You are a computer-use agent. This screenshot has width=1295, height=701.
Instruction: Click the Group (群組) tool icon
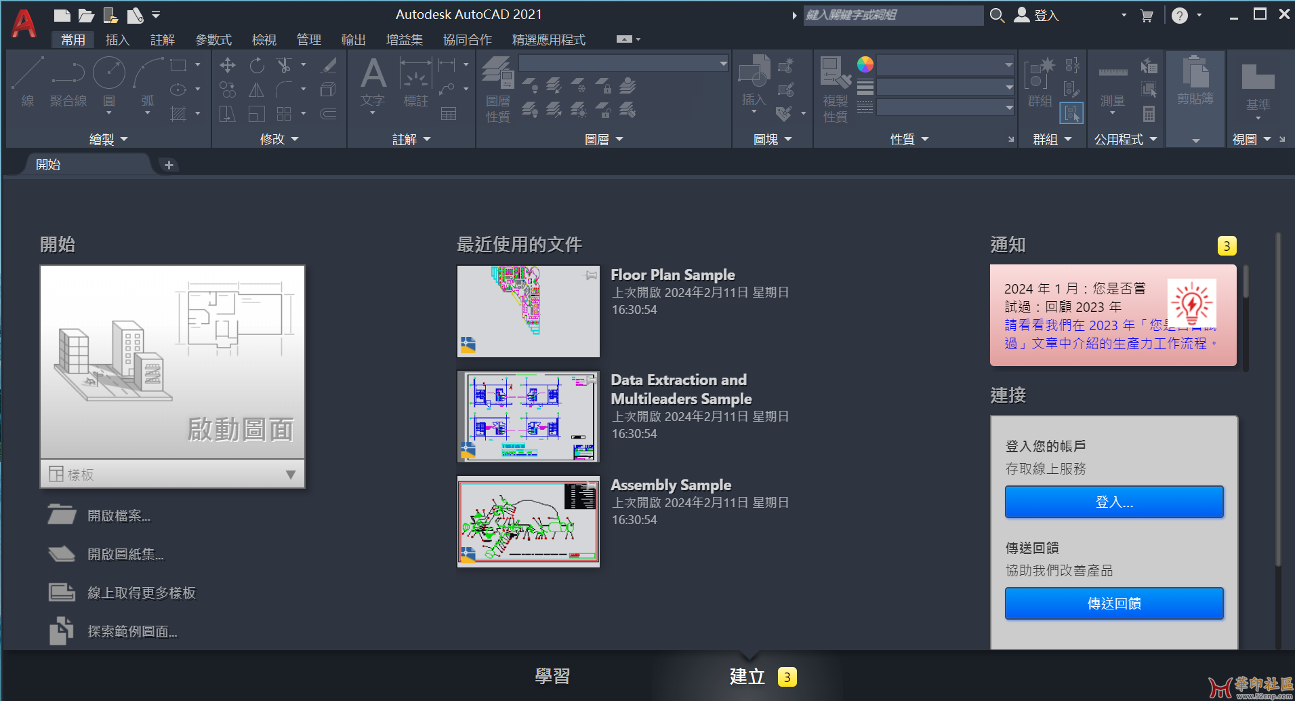[1040, 83]
